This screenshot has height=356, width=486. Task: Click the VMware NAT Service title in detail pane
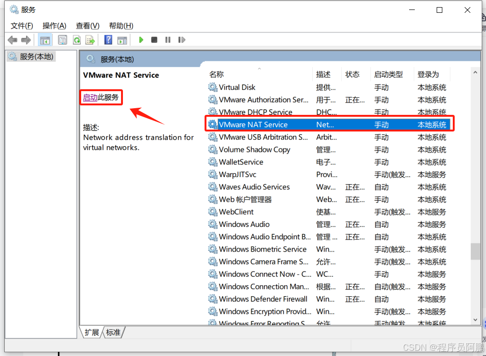point(121,75)
